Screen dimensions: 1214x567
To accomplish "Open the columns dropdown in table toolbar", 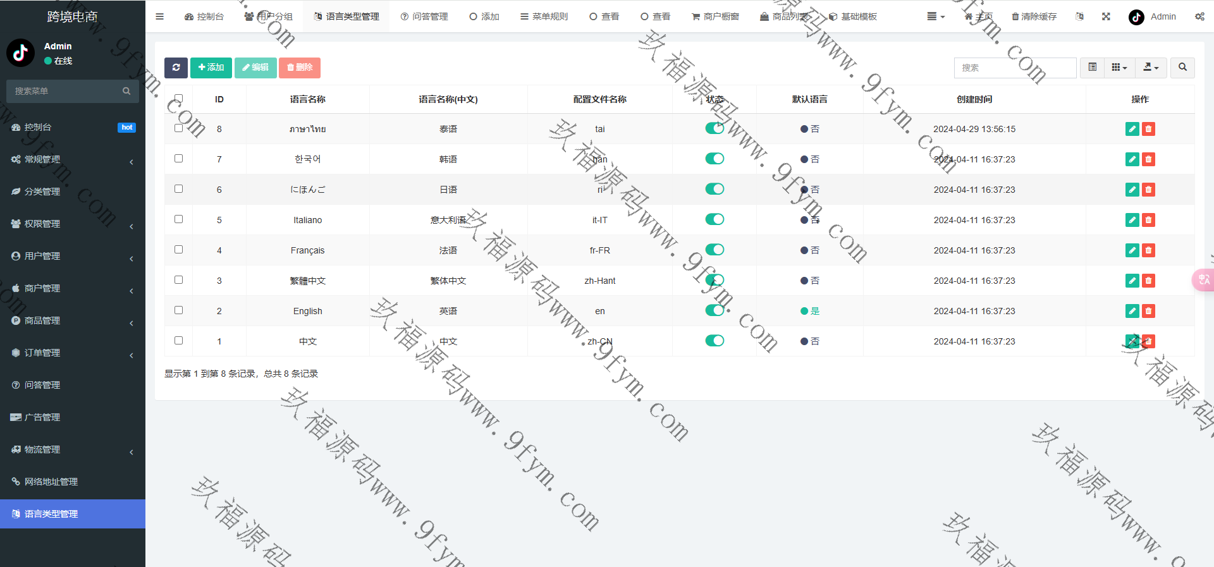I will pos(1119,68).
